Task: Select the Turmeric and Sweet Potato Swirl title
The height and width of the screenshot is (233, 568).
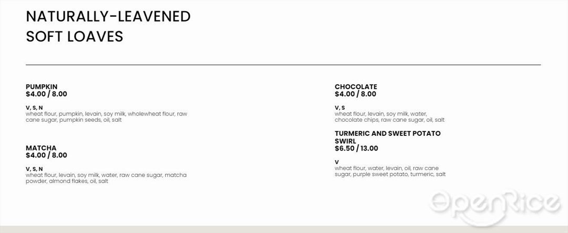Action: coord(388,137)
